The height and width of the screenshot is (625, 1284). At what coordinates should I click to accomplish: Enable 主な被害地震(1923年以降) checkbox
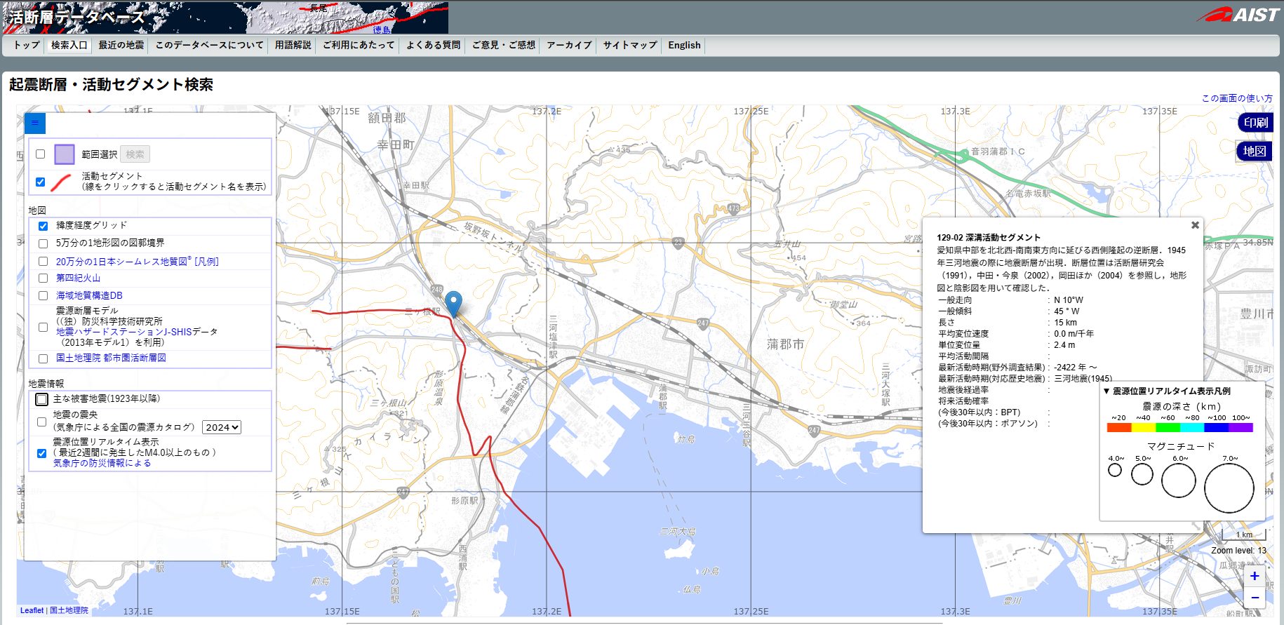pyautogui.click(x=42, y=399)
